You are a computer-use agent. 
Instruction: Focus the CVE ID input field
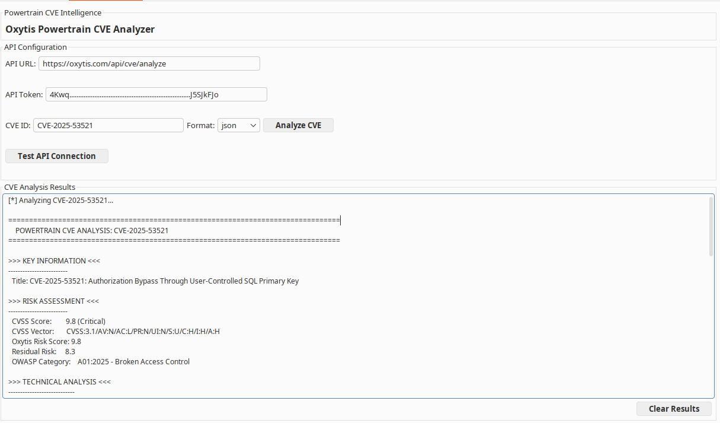tap(108, 125)
